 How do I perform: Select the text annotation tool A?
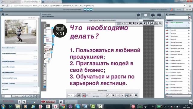click(x=148, y=23)
